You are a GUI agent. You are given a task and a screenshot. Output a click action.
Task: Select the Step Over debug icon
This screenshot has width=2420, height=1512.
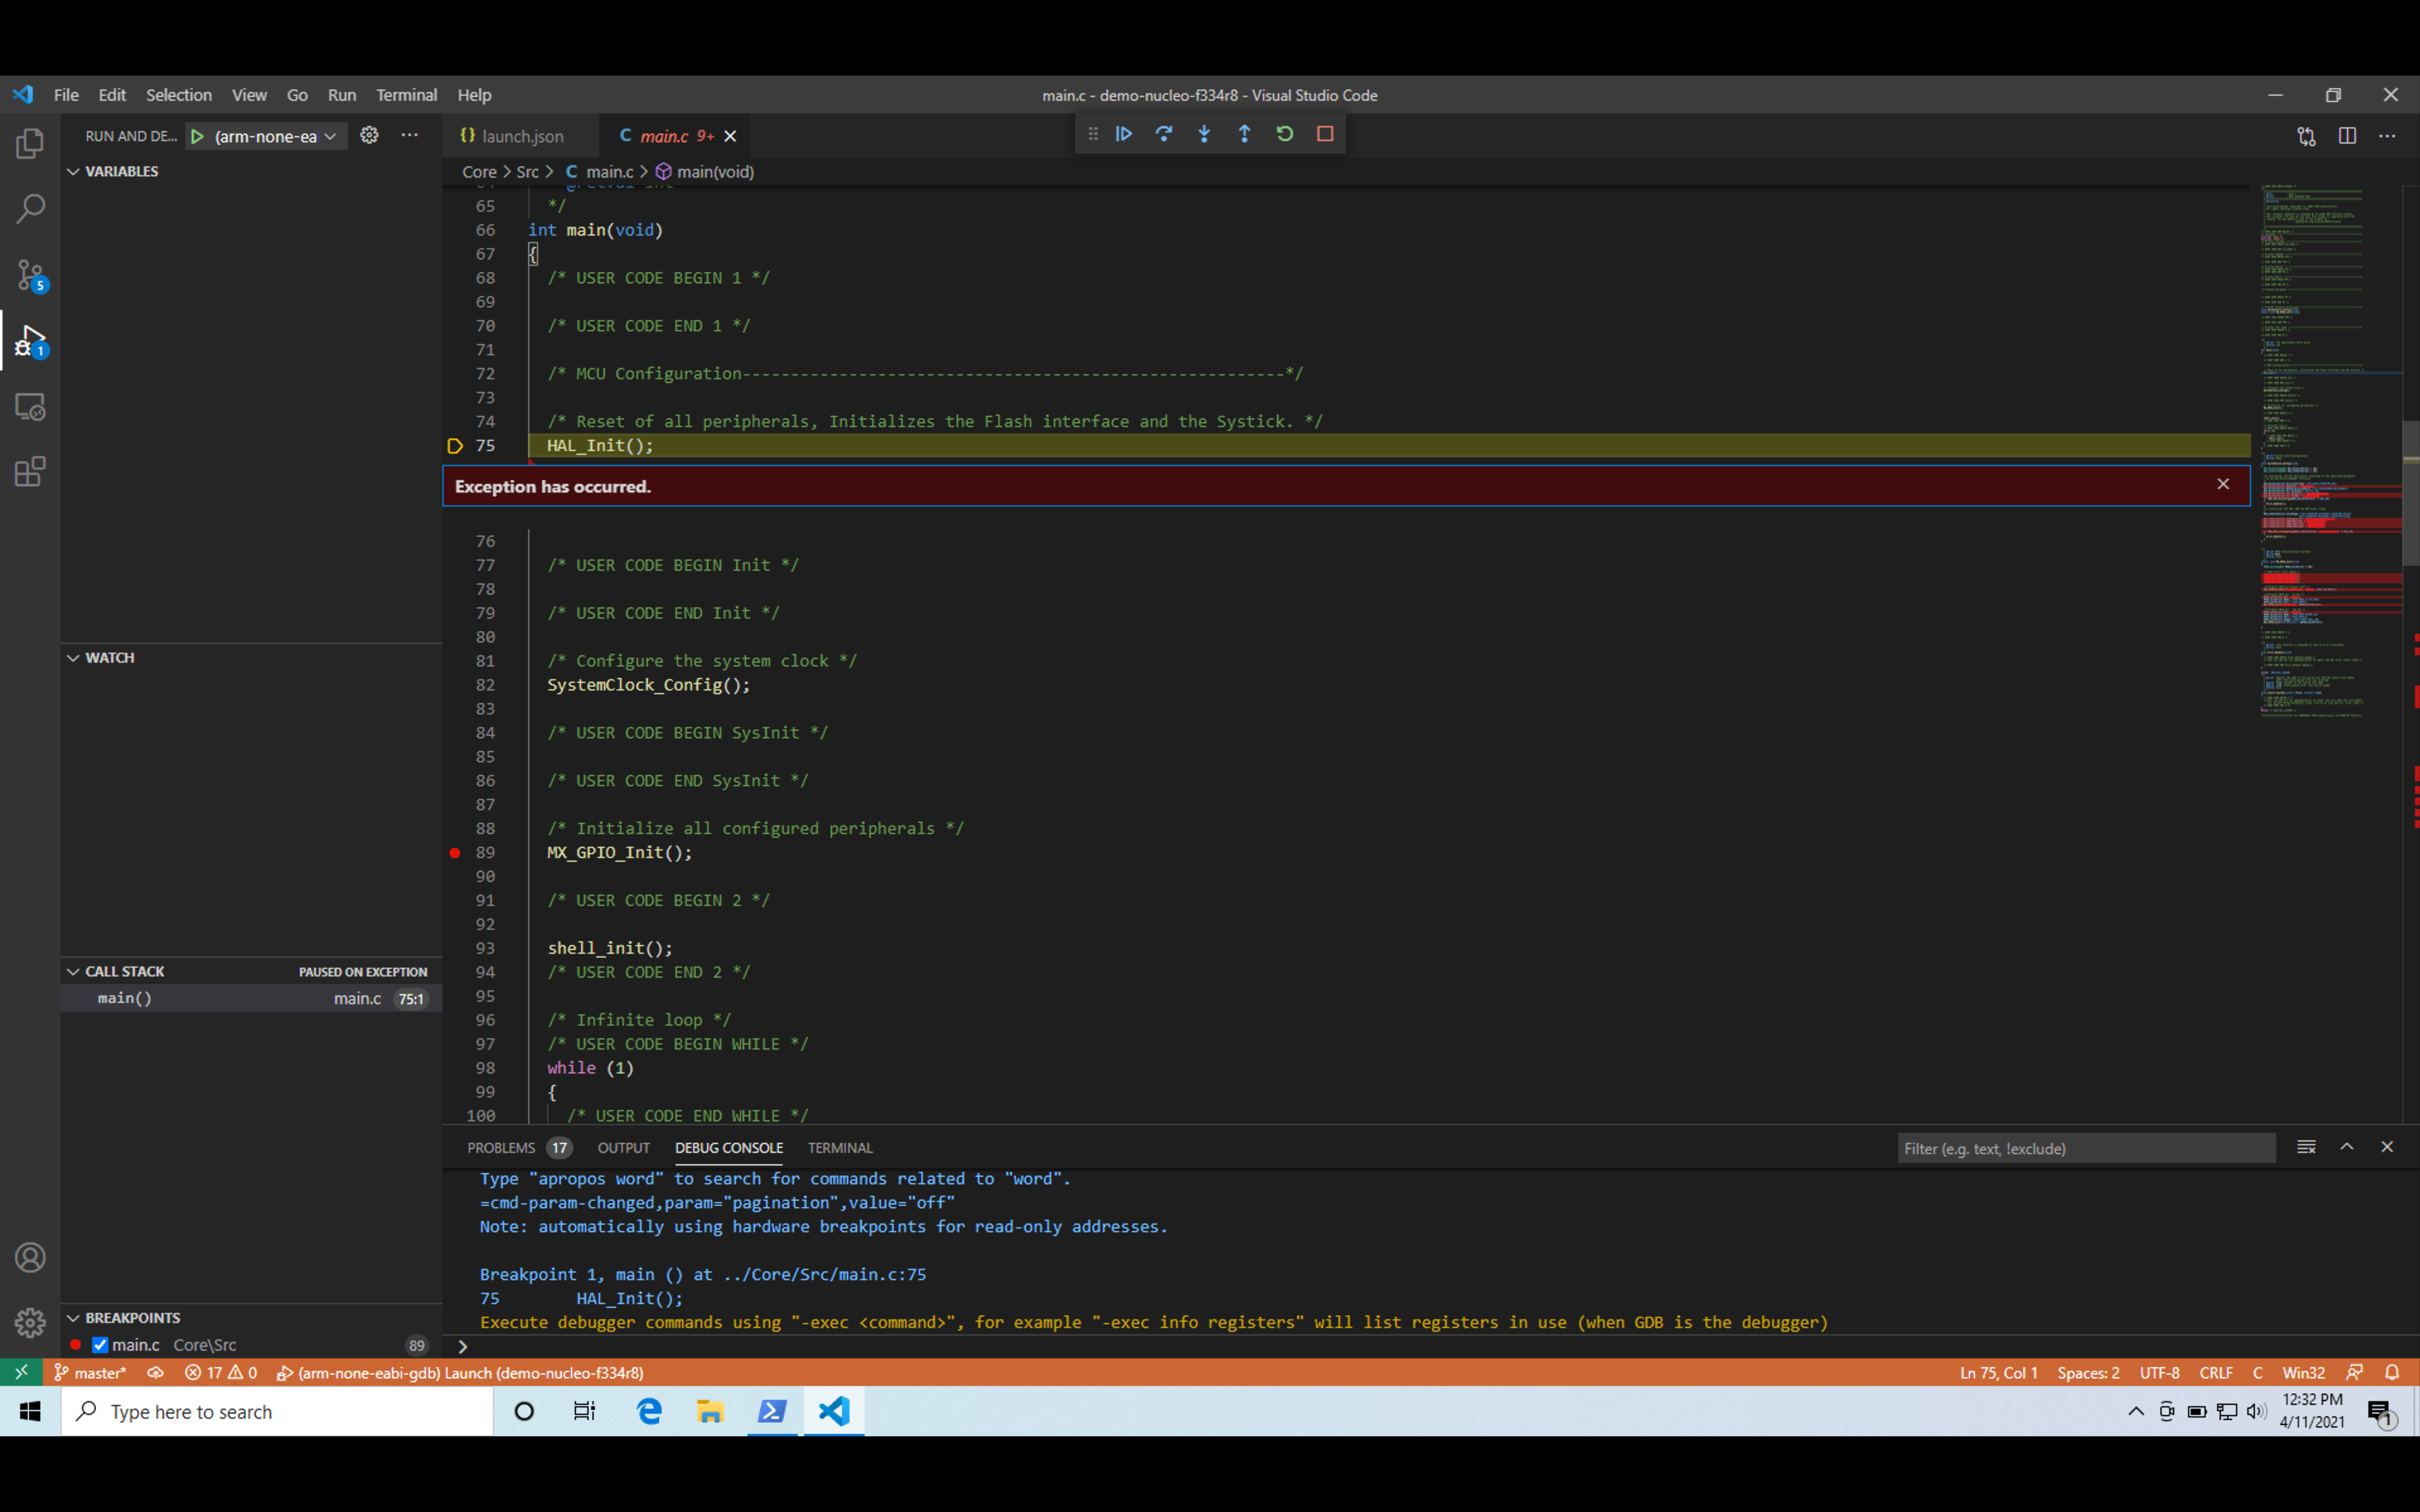coord(1164,133)
